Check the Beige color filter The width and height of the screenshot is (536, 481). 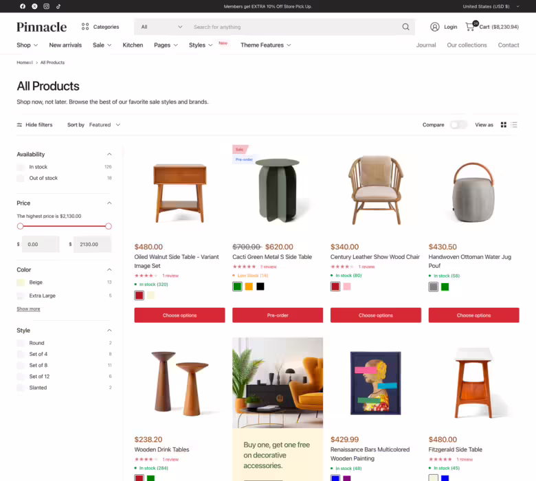(21, 282)
